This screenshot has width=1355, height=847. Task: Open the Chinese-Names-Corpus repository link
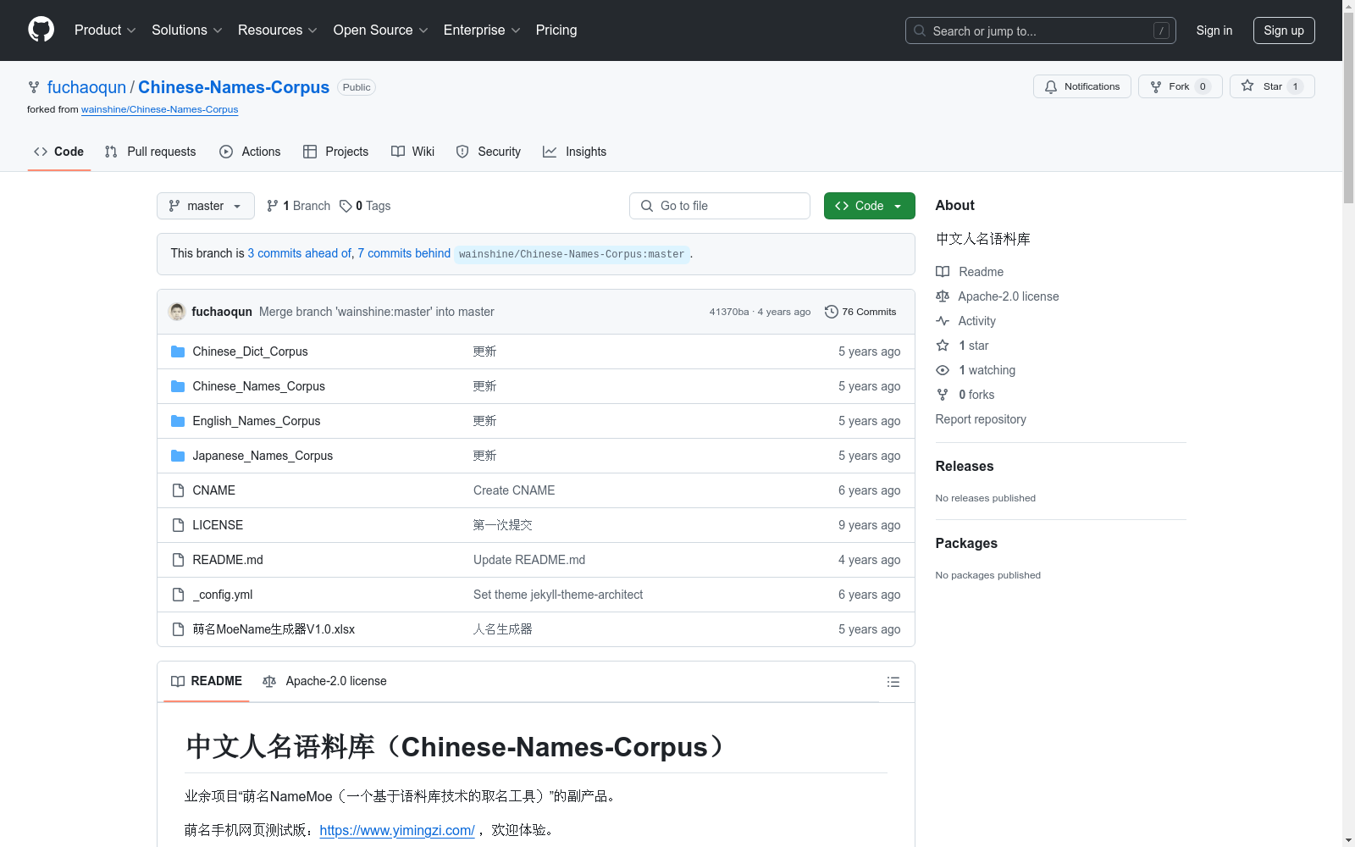234,87
